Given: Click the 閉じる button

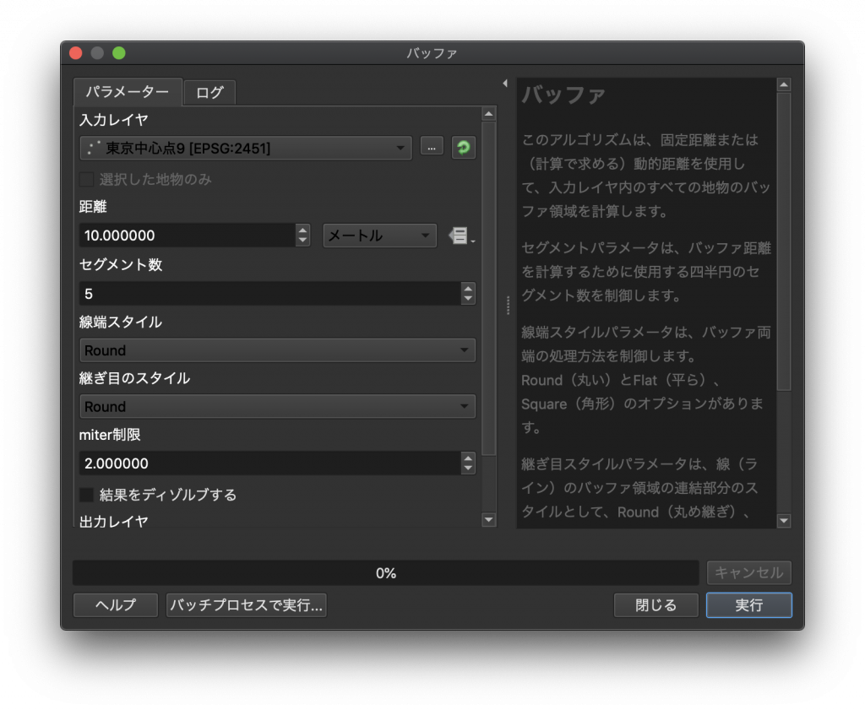Looking at the screenshot, I should point(656,604).
